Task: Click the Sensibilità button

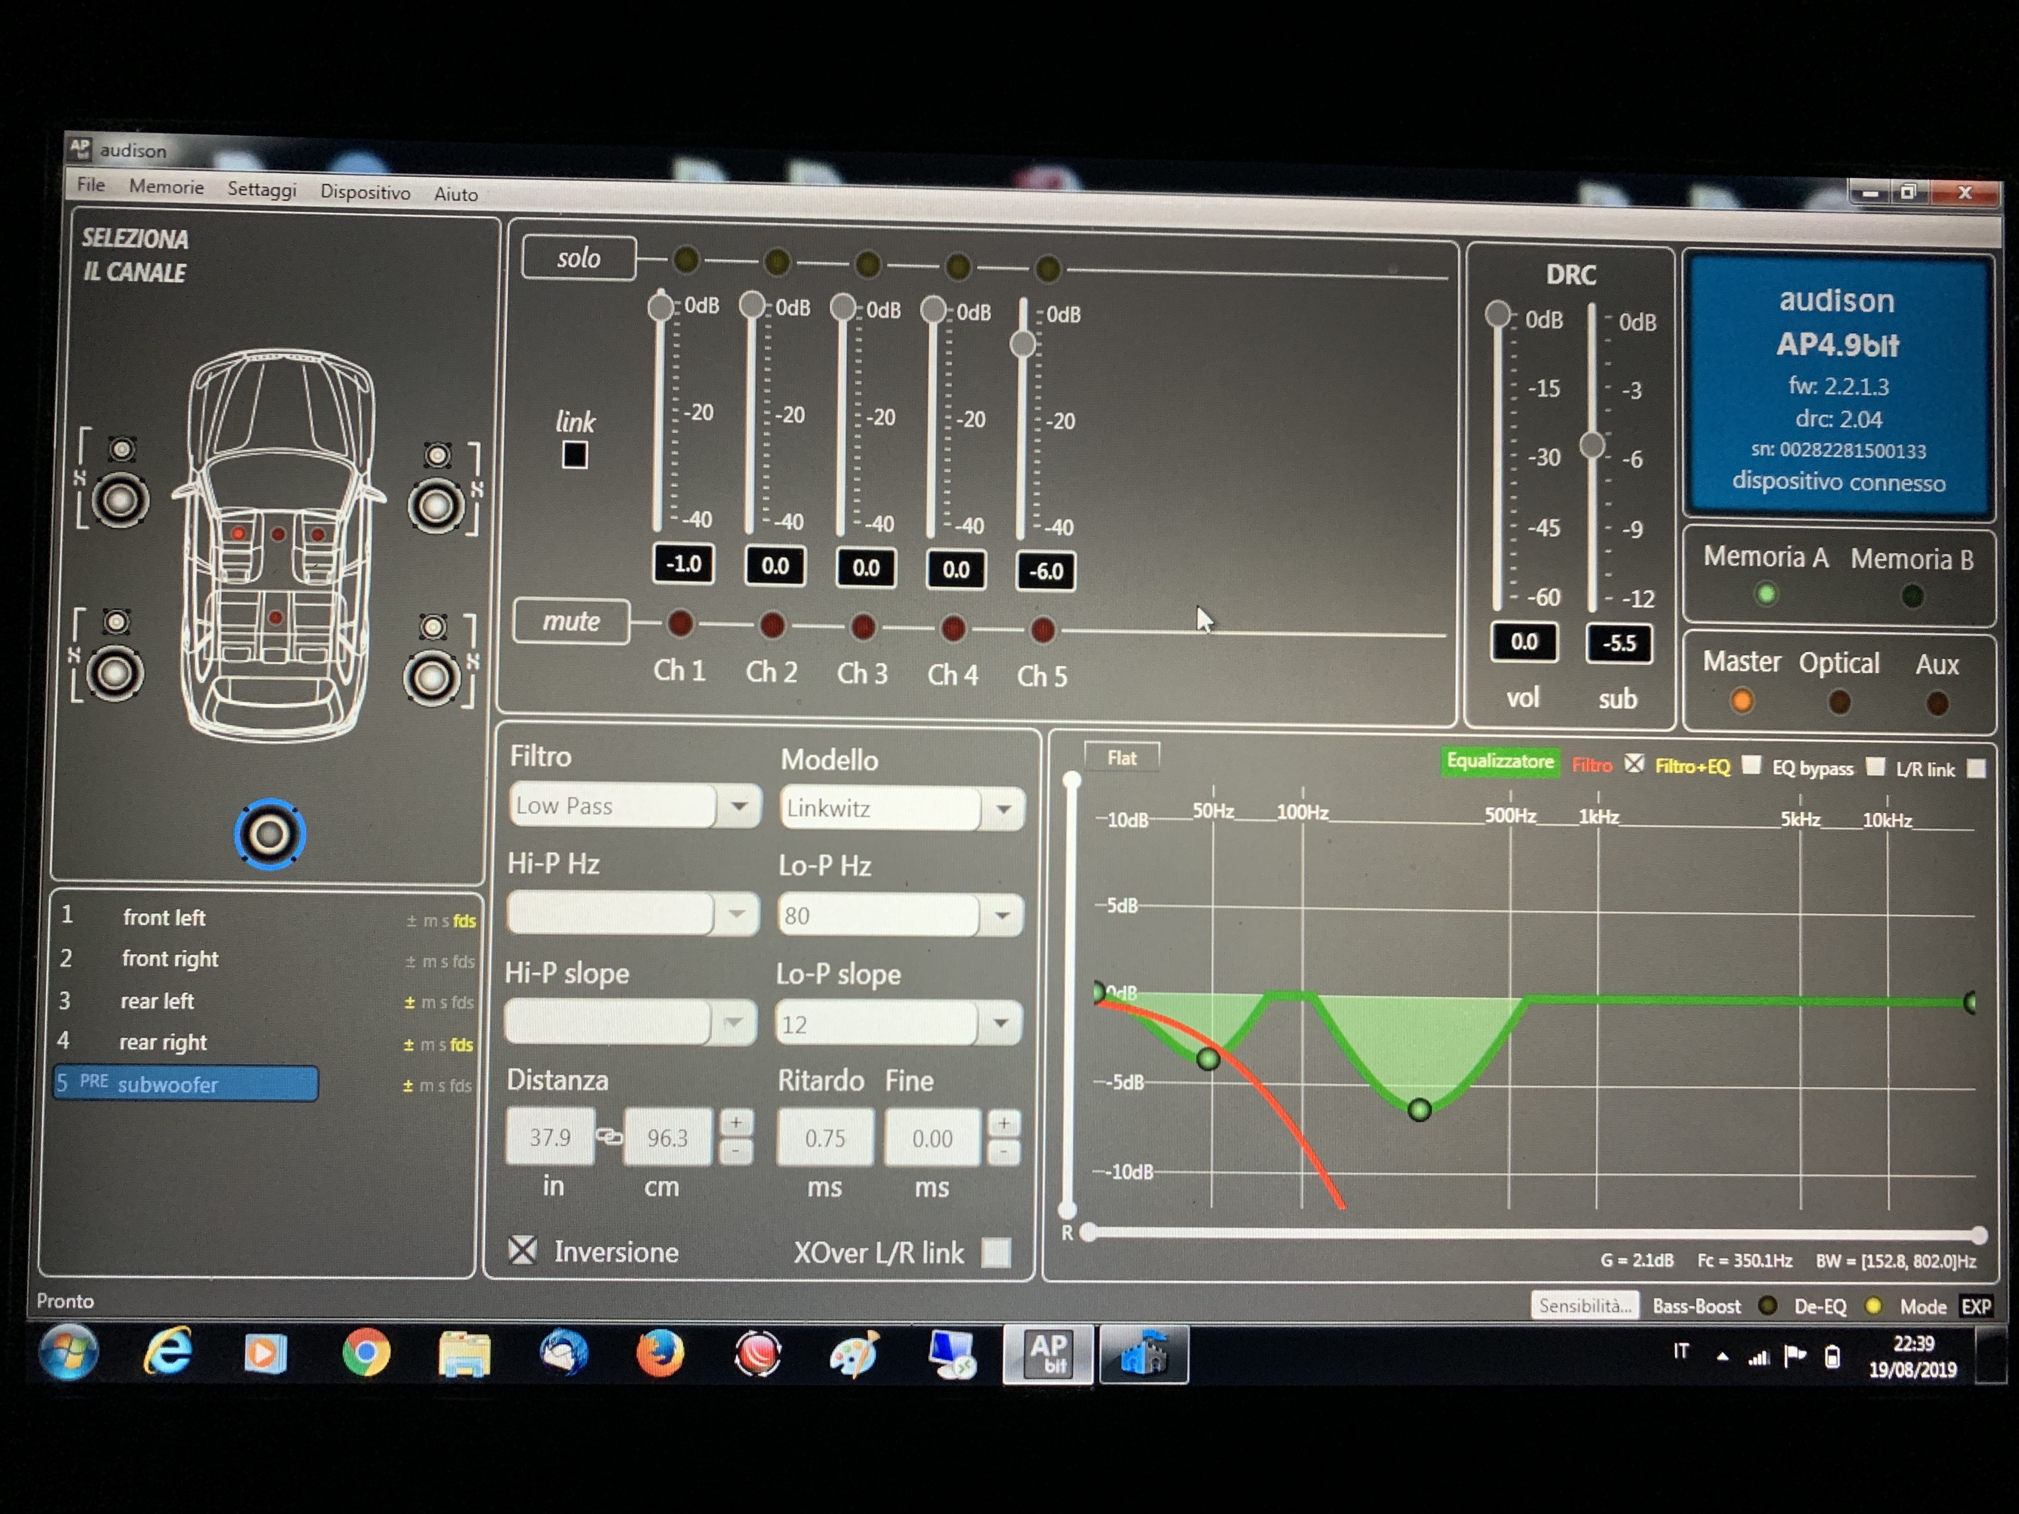Action: pyautogui.click(x=1584, y=1306)
